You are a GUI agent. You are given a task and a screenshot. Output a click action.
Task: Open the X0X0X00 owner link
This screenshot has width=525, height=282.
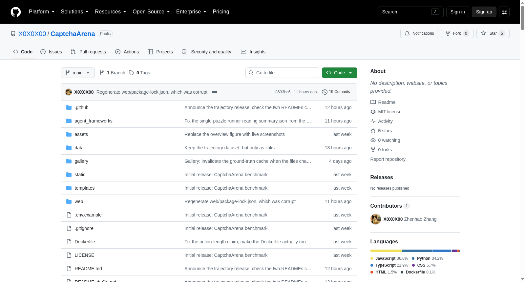pyautogui.click(x=32, y=34)
